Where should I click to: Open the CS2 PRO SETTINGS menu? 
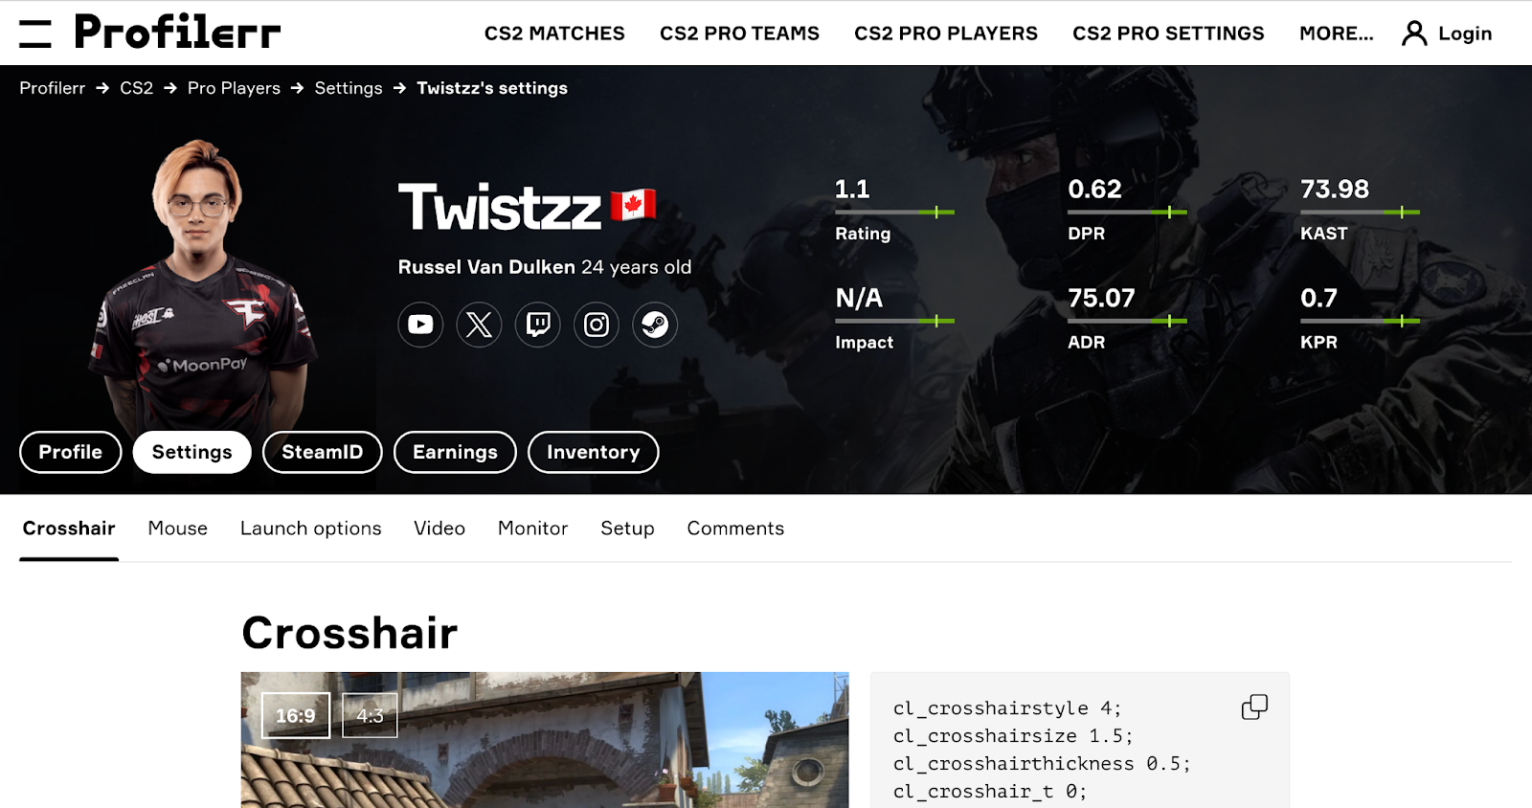click(1168, 34)
